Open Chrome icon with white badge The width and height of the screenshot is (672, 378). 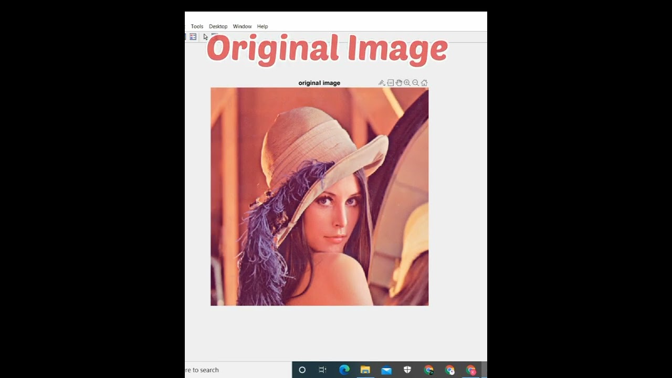pos(449,370)
